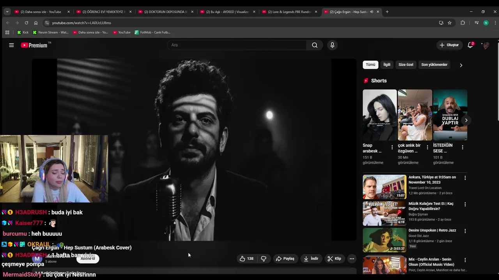Open Mix - Ceylin Arslan Senin Olsun

click(431, 262)
